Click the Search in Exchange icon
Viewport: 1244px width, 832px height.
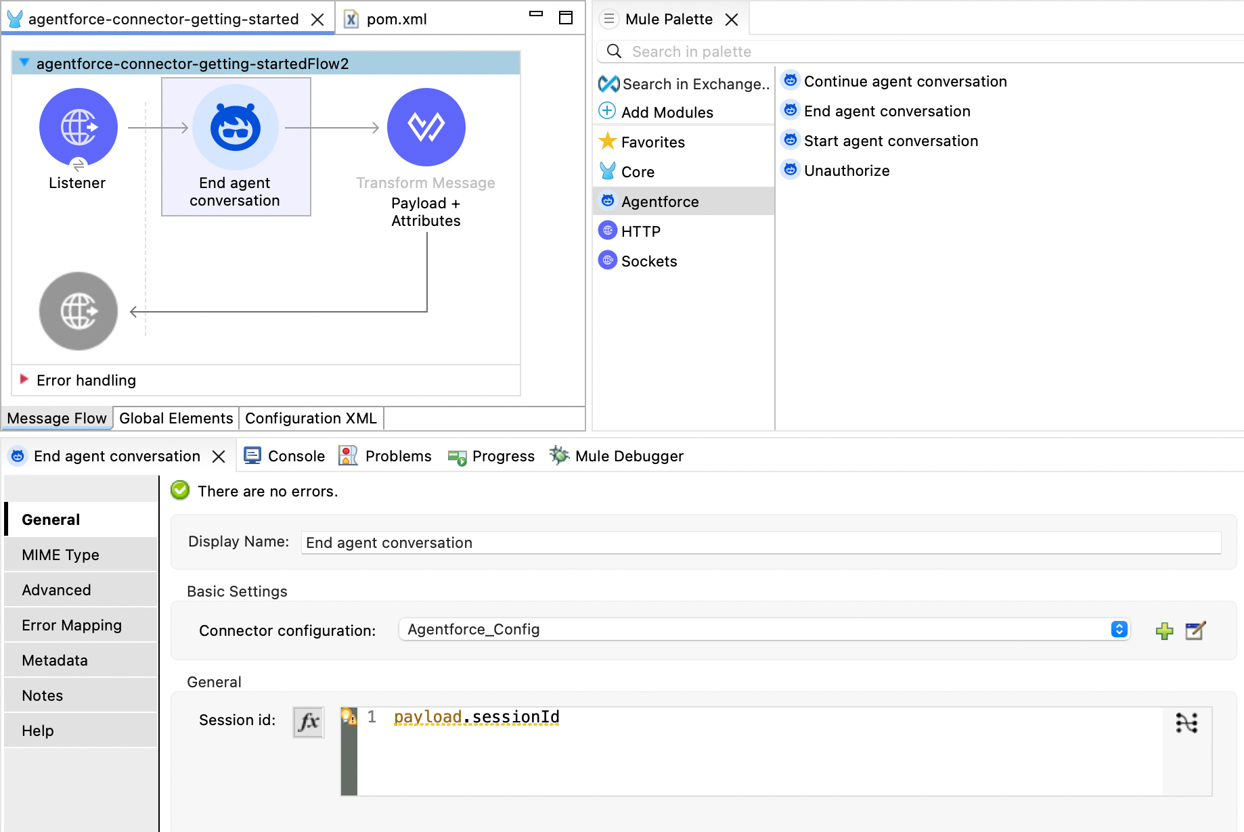pyautogui.click(x=609, y=84)
